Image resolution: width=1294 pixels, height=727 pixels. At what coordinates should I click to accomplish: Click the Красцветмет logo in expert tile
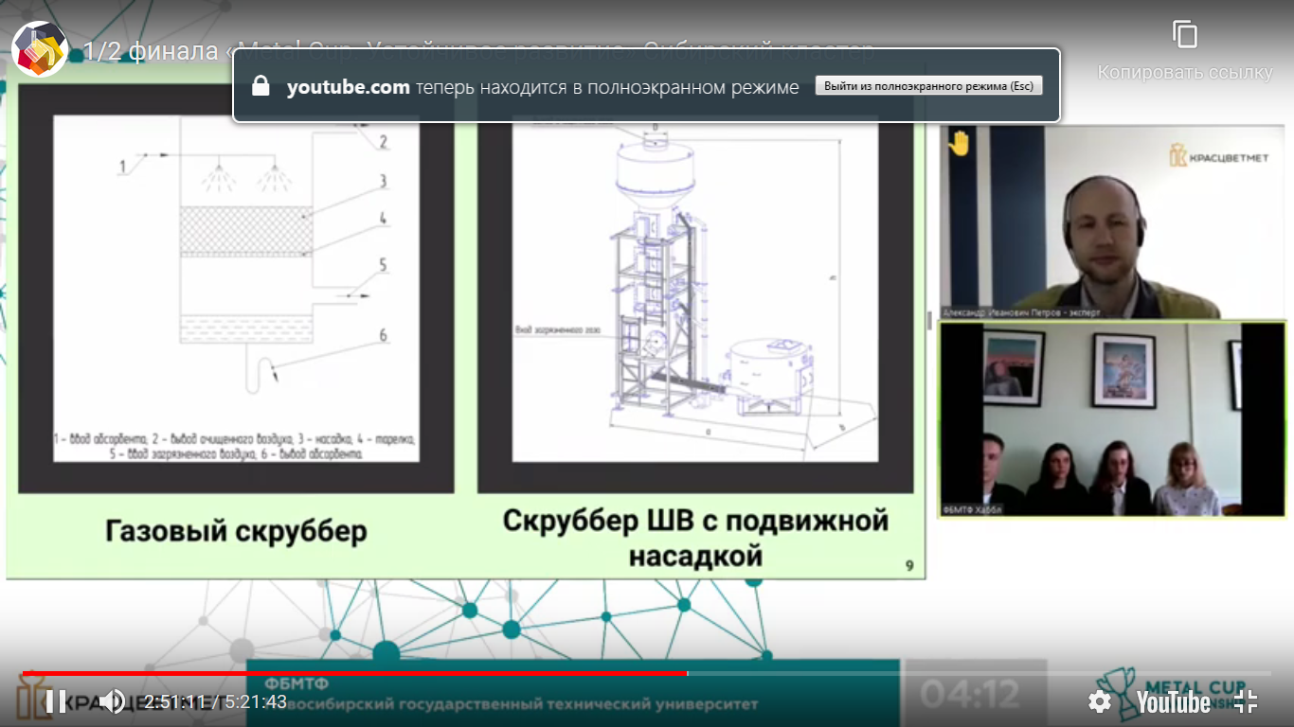(1218, 156)
